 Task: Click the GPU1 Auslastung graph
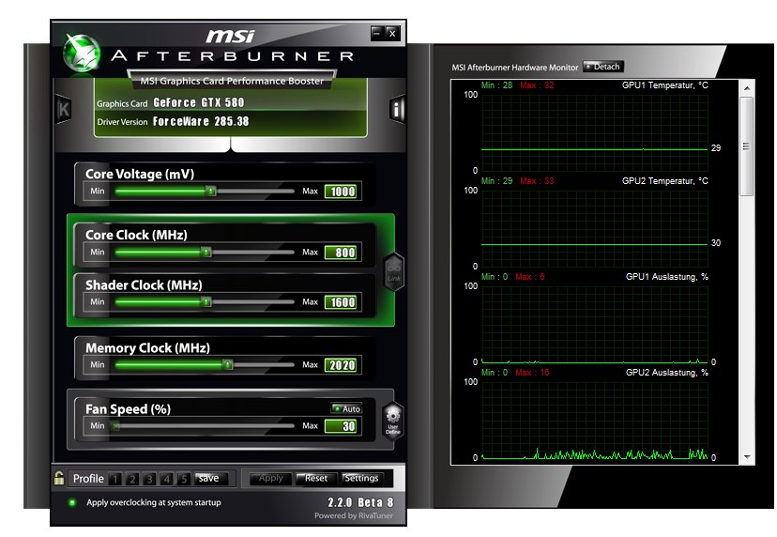pyautogui.click(x=594, y=324)
